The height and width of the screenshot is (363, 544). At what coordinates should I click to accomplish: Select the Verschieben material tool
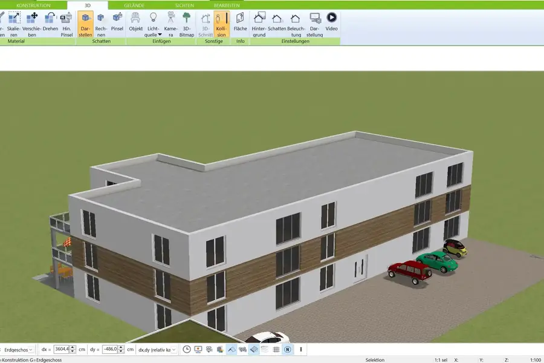point(32,24)
